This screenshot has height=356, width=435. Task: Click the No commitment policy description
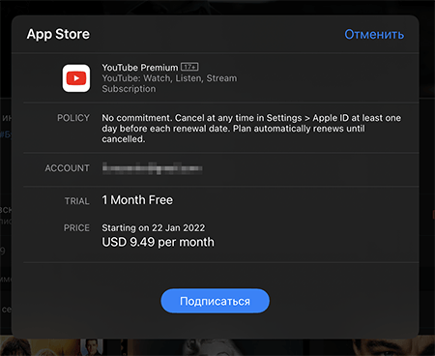251,129
